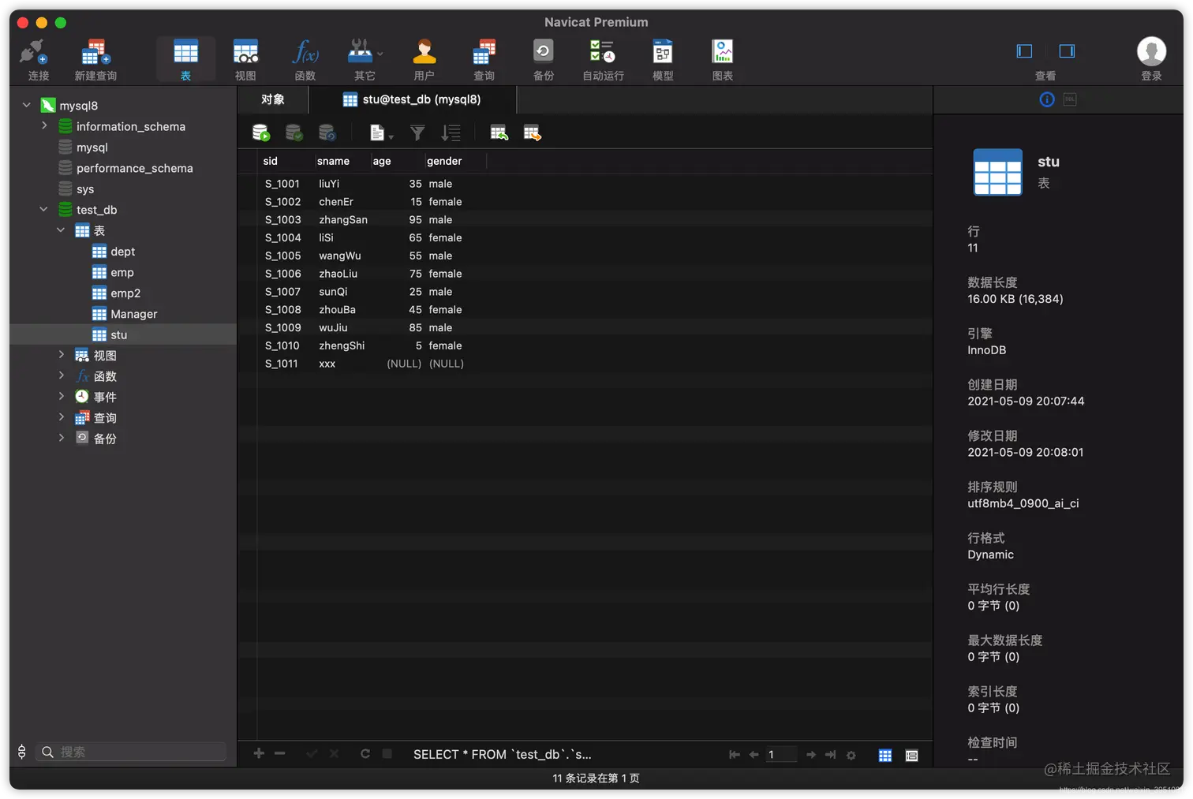Open the 其它 (Others) toolbar dropdown
1193x799 pixels.
(365, 52)
